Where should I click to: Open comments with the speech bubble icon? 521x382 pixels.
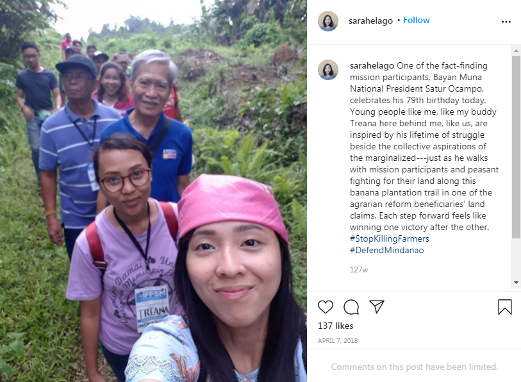[x=351, y=307]
